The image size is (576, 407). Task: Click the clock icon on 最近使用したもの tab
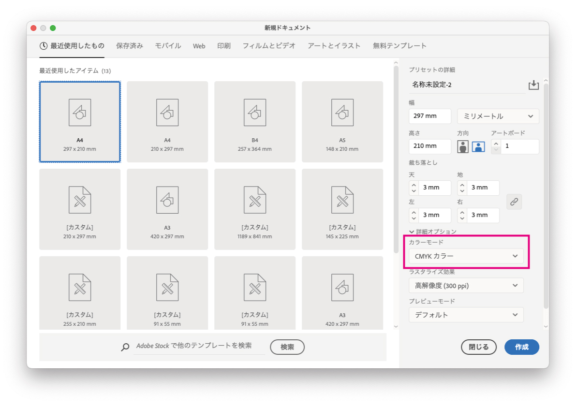click(x=44, y=46)
